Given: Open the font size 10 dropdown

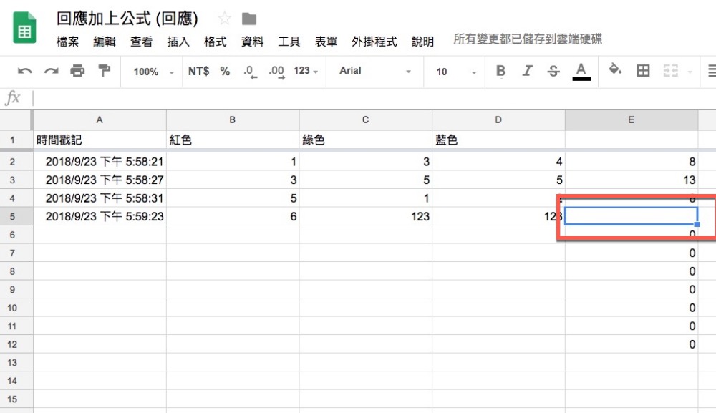Looking at the screenshot, I should 455,72.
